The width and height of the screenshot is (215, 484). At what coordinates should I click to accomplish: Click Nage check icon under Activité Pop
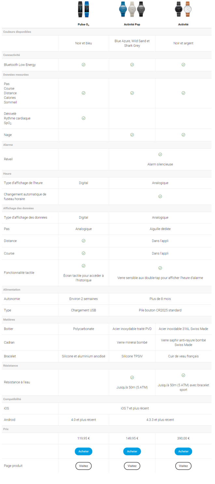click(132, 134)
